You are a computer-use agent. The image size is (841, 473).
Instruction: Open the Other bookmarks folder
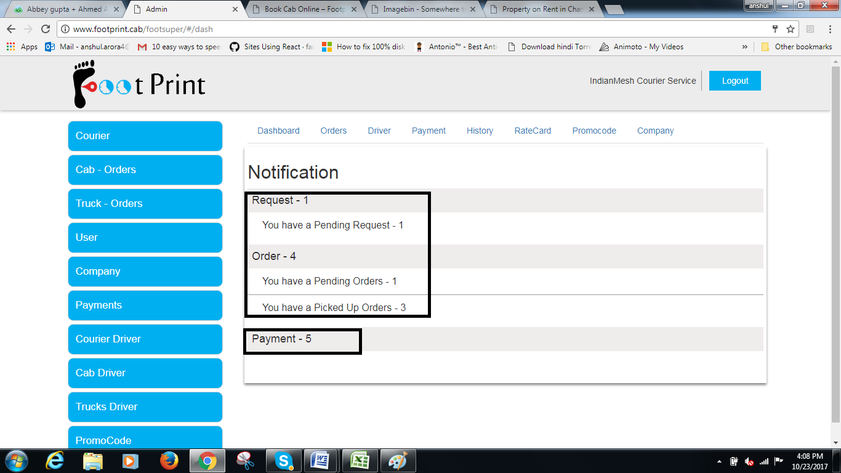coord(797,47)
